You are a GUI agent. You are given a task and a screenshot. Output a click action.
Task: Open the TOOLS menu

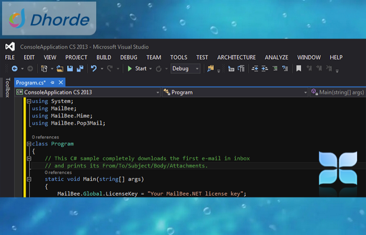(x=179, y=57)
